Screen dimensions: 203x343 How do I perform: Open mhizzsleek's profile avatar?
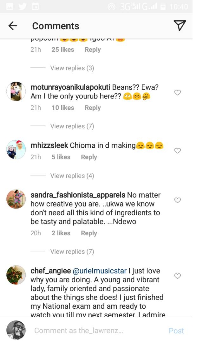pos(16,149)
